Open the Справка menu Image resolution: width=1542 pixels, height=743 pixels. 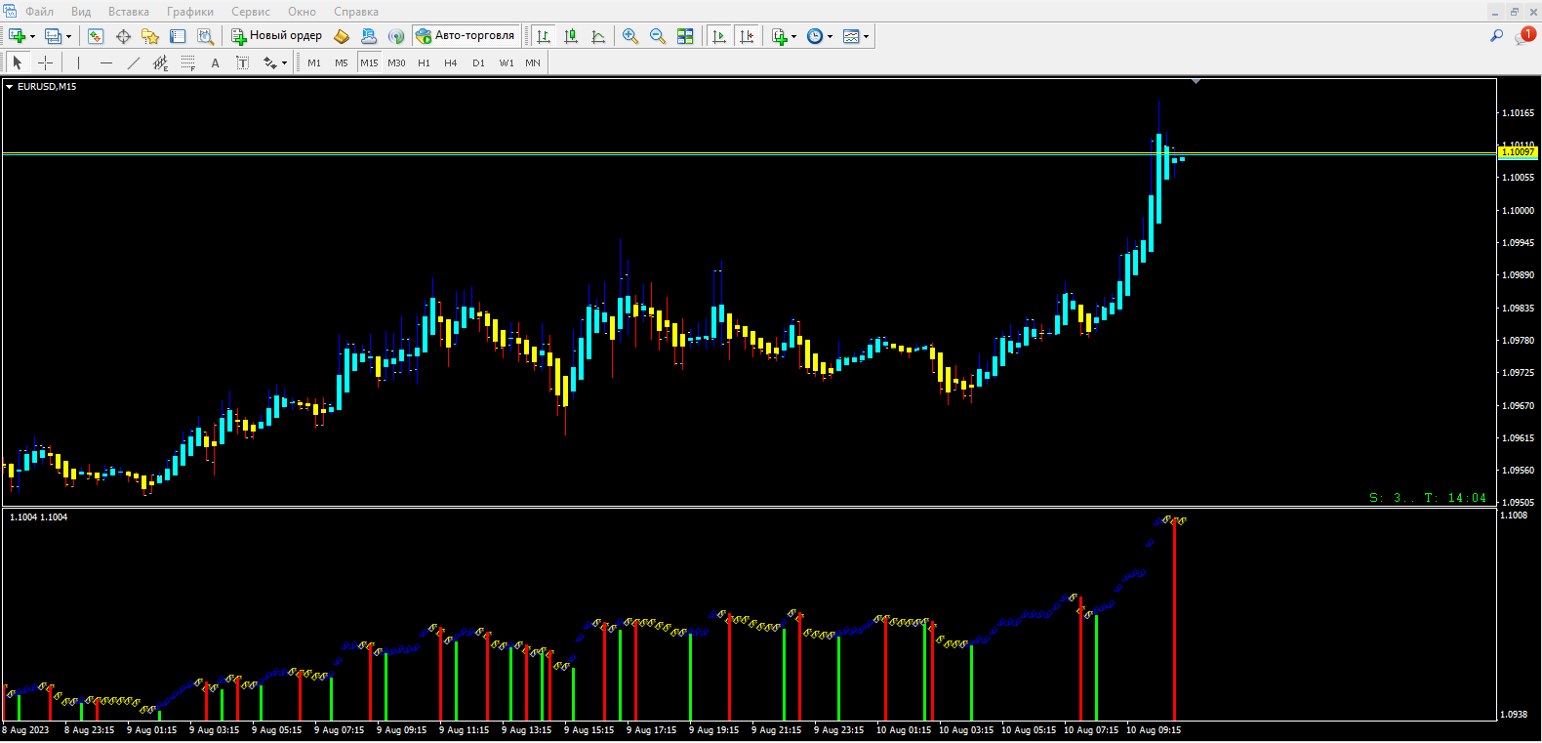(356, 12)
